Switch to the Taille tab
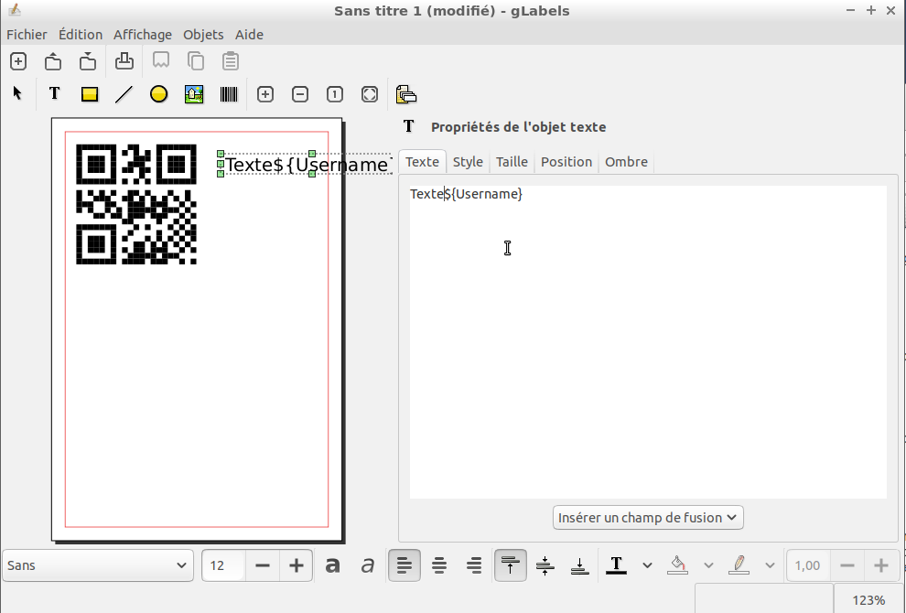 click(x=512, y=162)
